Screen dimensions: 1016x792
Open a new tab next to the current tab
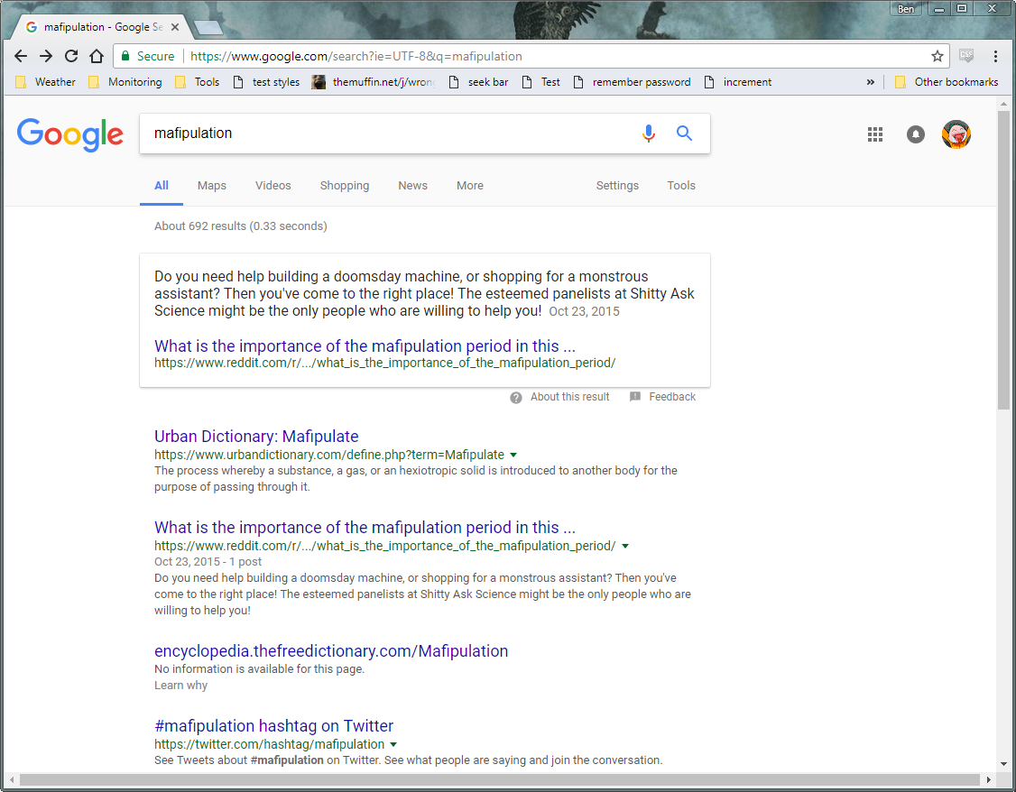(208, 27)
